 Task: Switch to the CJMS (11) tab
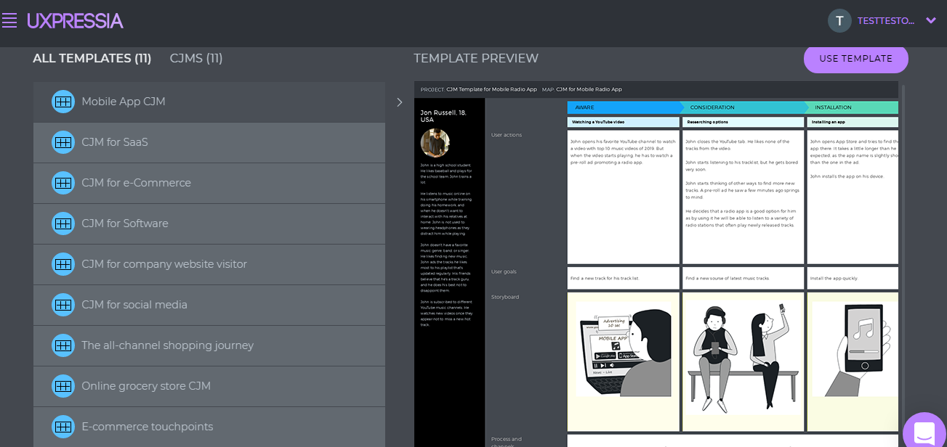point(196,59)
